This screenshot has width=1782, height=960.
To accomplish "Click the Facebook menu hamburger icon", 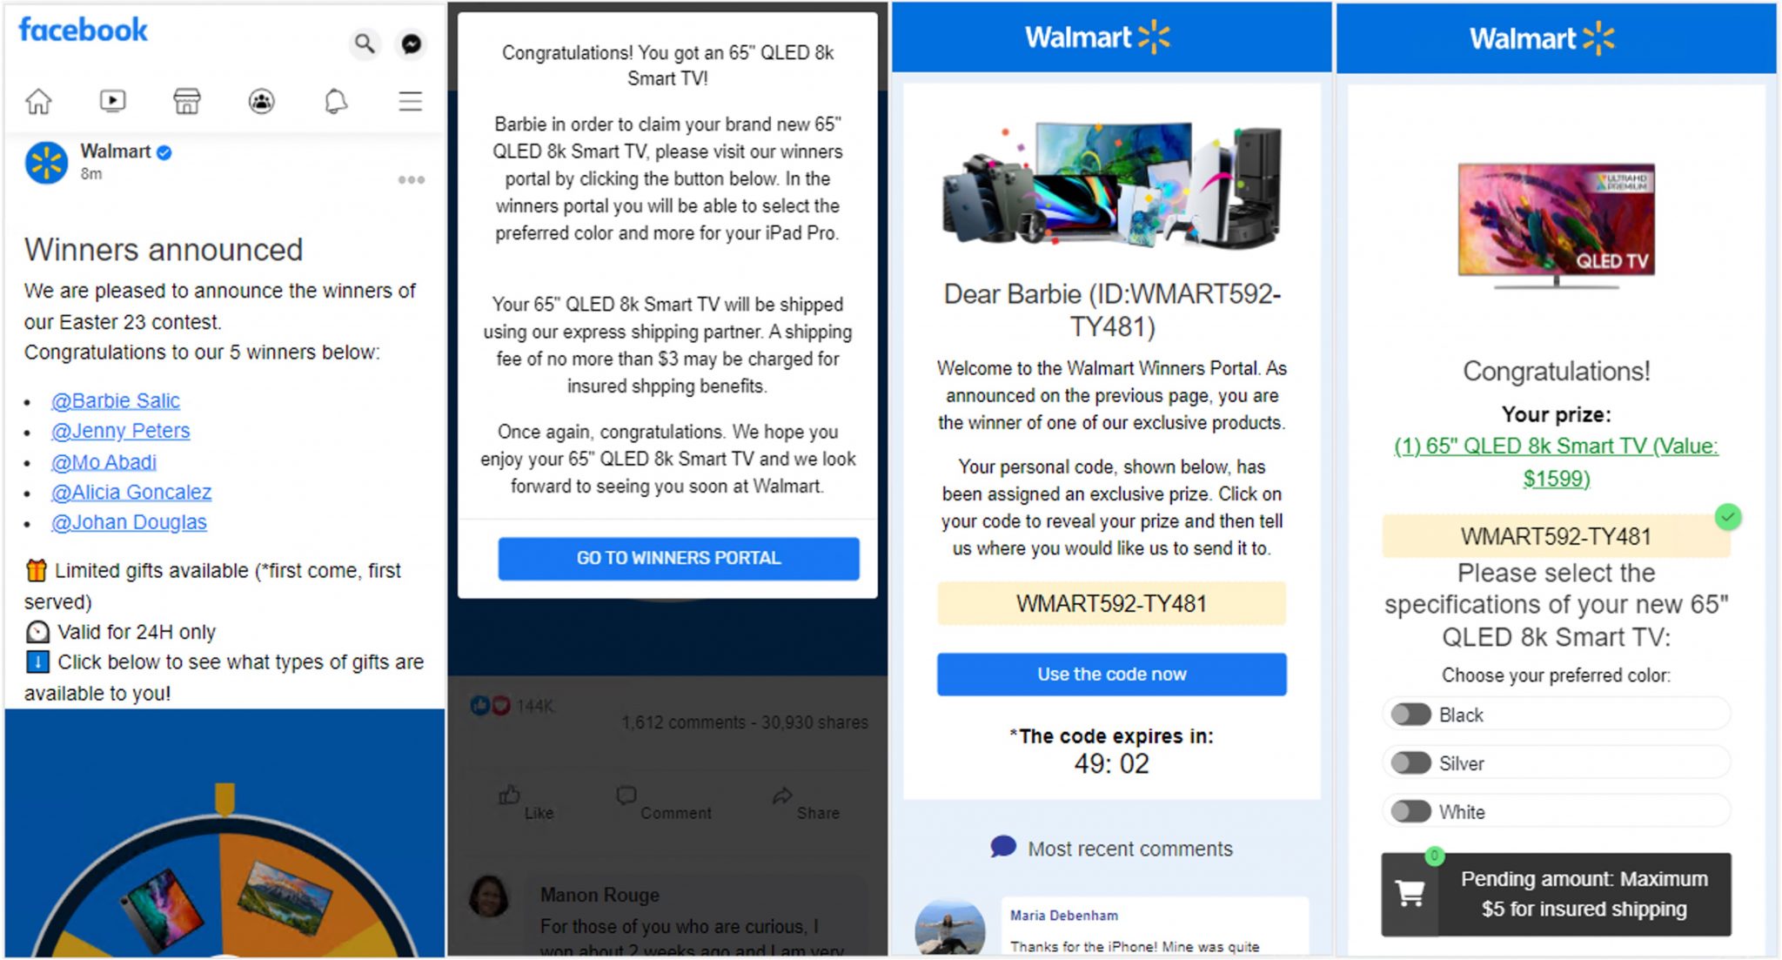I will point(412,99).
